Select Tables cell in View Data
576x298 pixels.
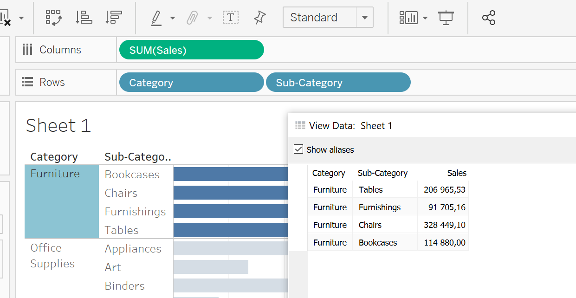(371, 189)
